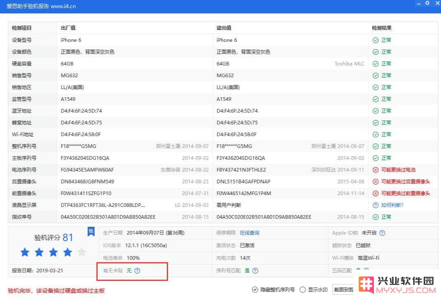Click the blue 验 badge beside the score
441x300 pixels.
tap(91, 232)
